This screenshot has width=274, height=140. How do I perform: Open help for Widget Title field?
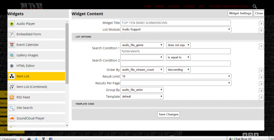[x=261, y=24]
